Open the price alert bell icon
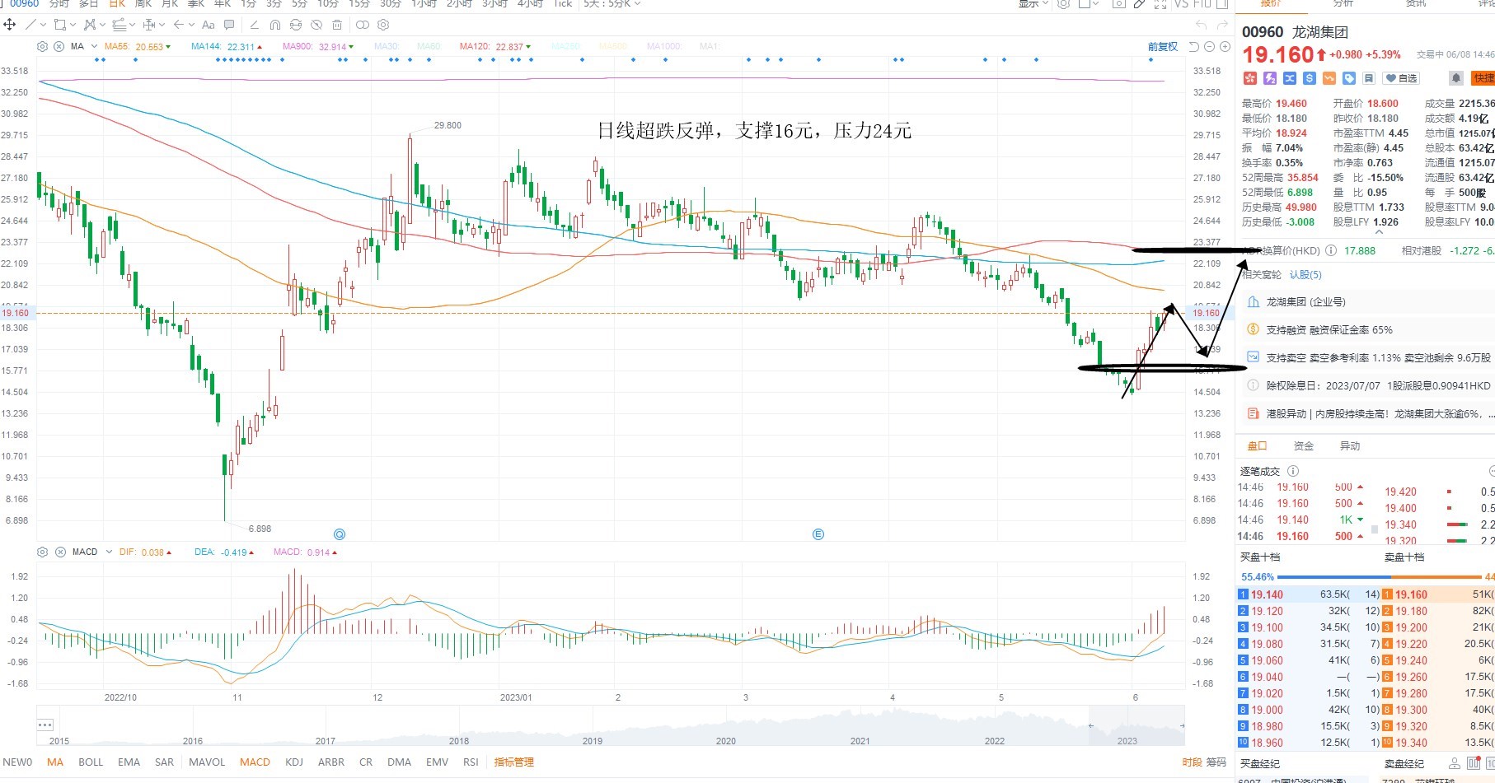The image size is (1495, 783). click(1456, 78)
